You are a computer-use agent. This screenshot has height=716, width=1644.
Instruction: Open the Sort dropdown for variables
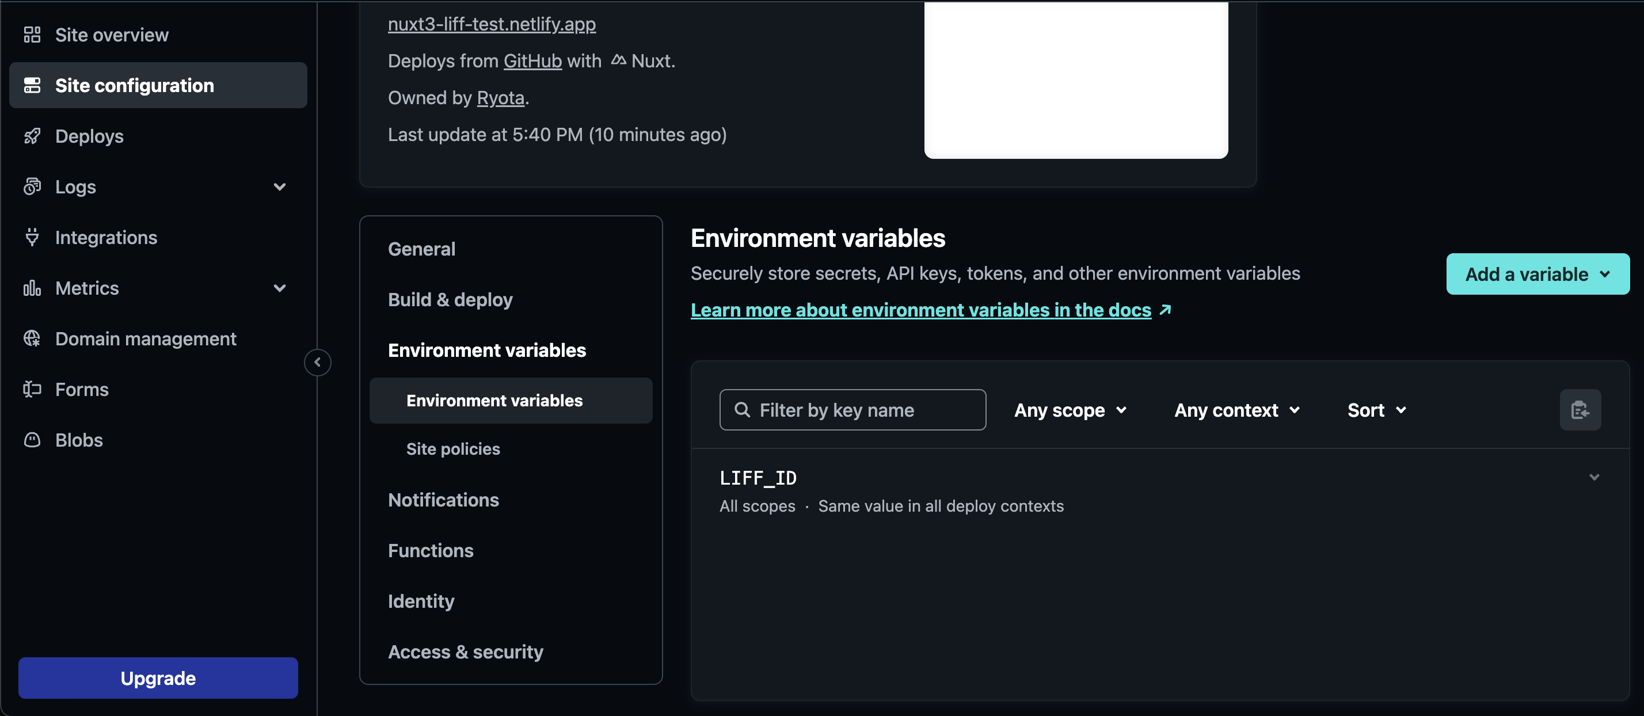coord(1377,410)
